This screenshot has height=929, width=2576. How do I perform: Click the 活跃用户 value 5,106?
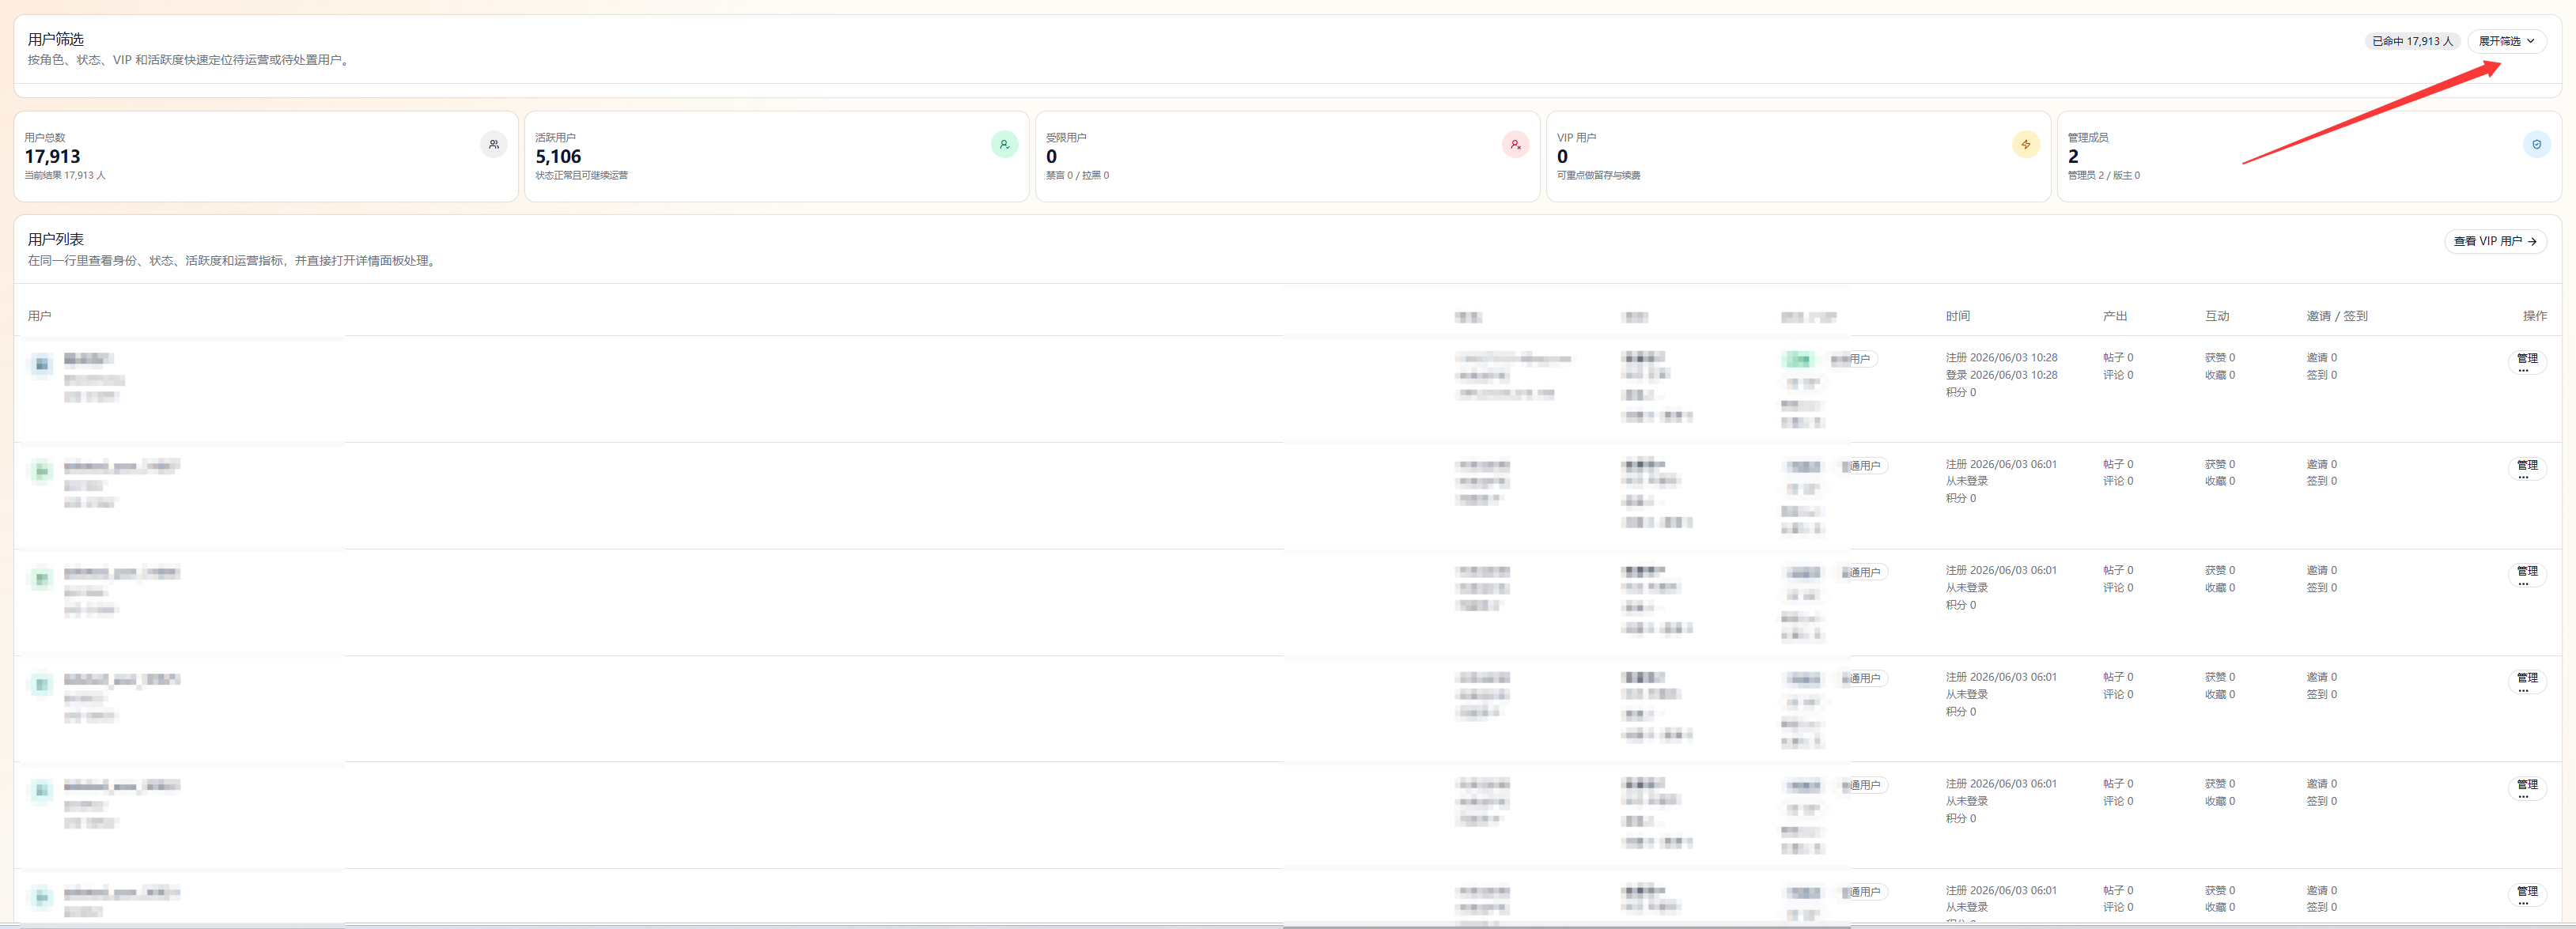[558, 156]
